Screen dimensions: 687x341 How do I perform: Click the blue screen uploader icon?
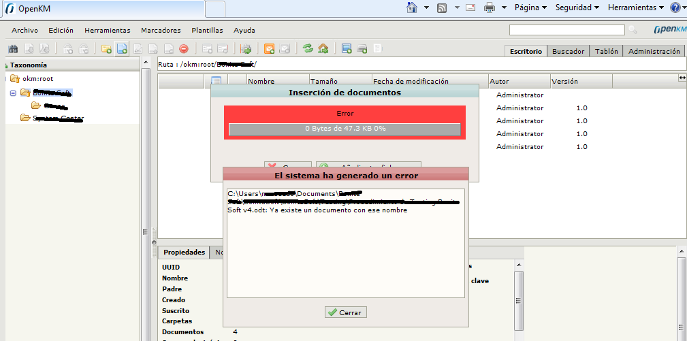(x=347, y=48)
